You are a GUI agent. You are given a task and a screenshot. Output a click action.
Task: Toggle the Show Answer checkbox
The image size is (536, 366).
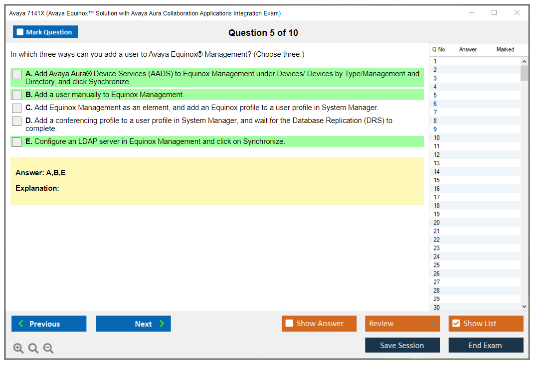[290, 324]
